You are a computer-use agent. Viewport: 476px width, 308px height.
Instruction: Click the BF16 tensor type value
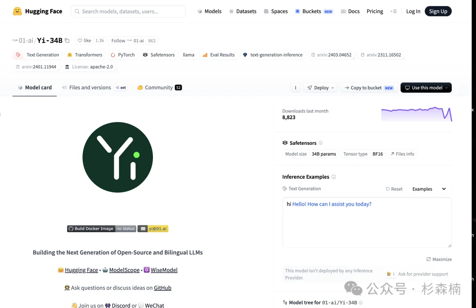(x=378, y=154)
